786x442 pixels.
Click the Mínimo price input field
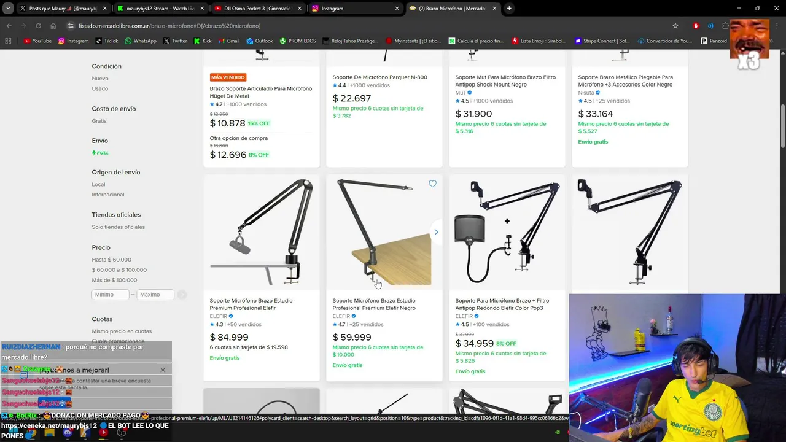(x=110, y=295)
